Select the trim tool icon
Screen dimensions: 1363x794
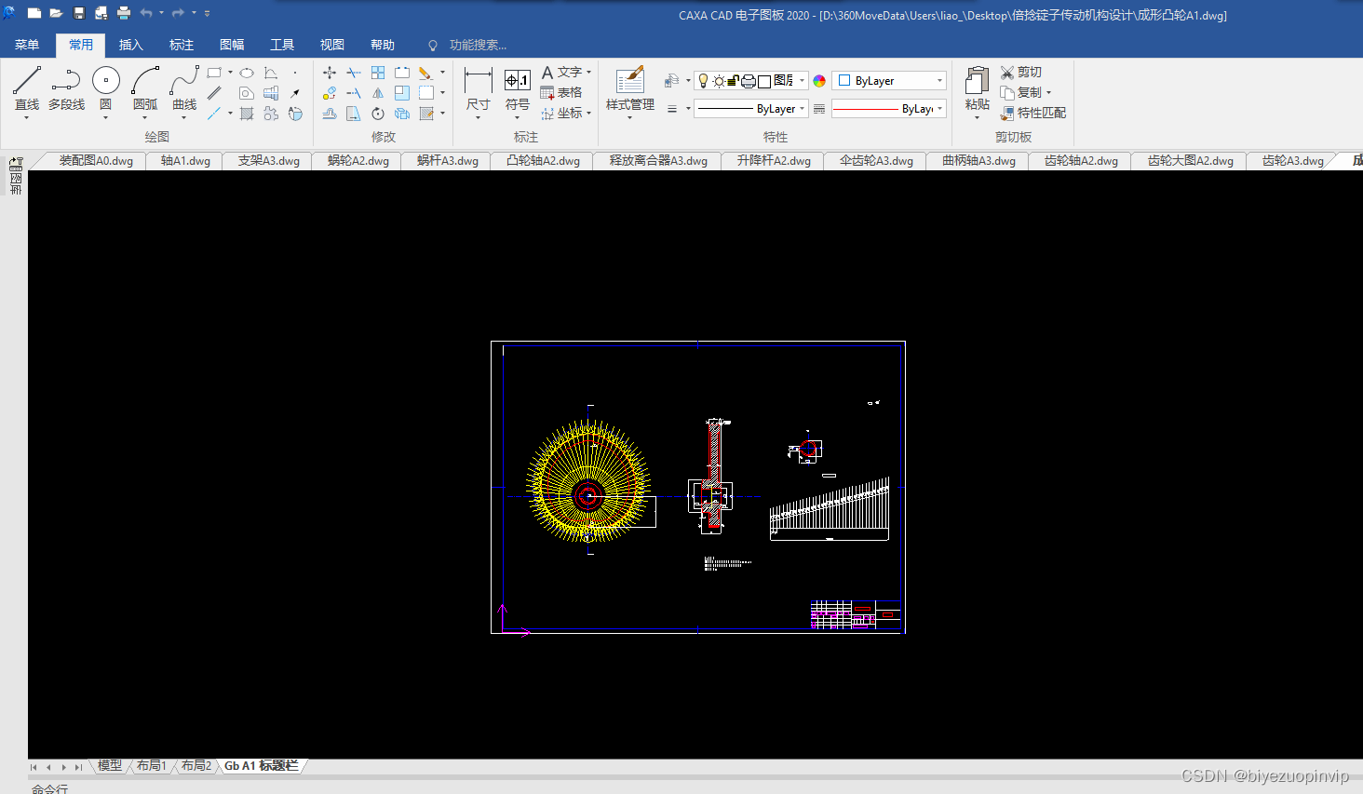point(354,73)
